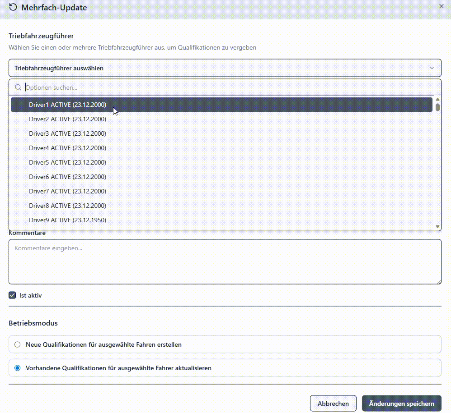Uncheck the Ist aktiv checkbox
The height and width of the screenshot is (413, 451).
pos(12,295)
